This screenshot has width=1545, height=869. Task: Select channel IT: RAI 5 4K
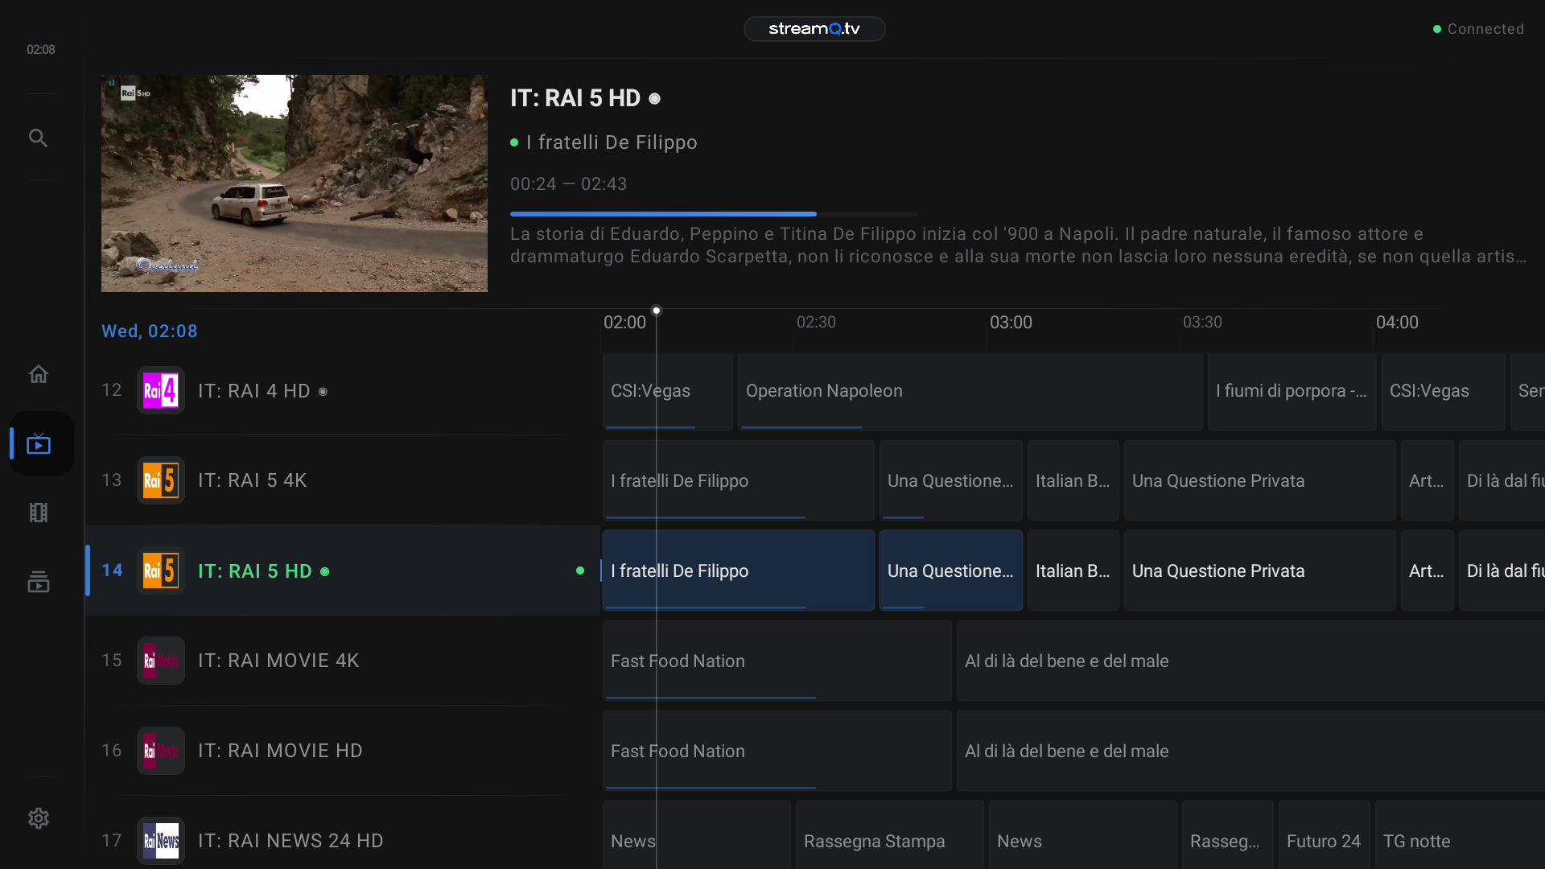tap(343, 480)
